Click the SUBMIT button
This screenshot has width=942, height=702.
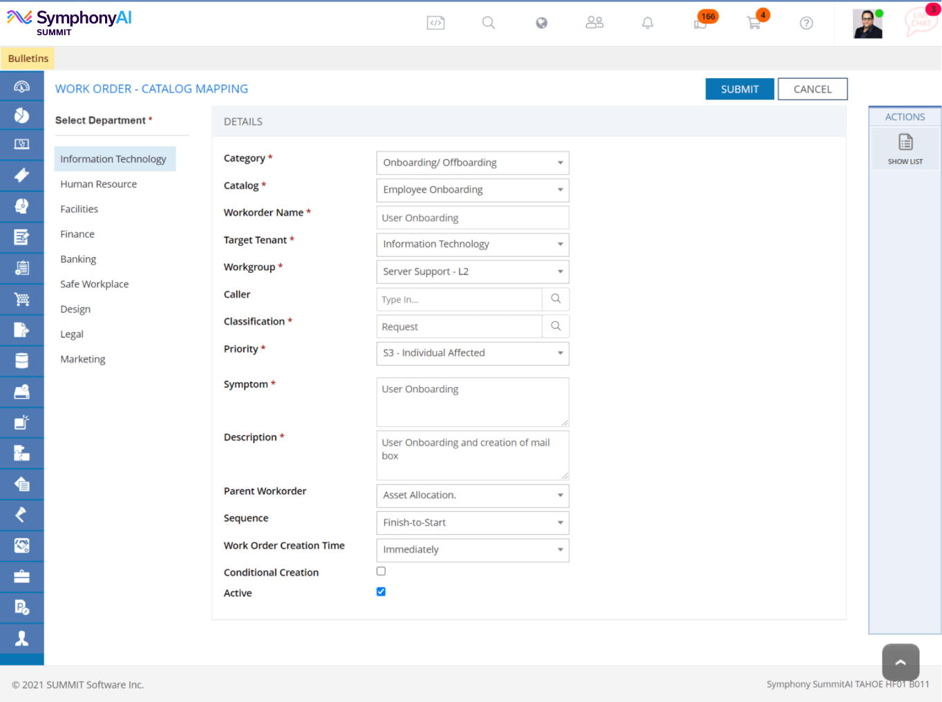(x=740, y=89)
